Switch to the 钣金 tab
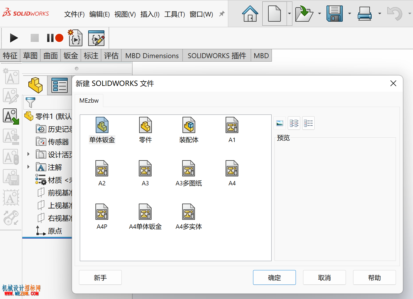Image resolution: width=413 pixels, height=299 pixels. [x=71, y=56]
